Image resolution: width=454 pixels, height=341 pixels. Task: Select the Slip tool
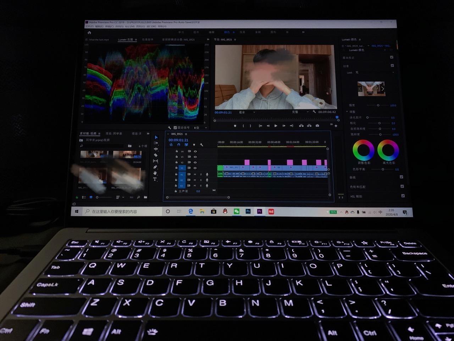[155, 161]
